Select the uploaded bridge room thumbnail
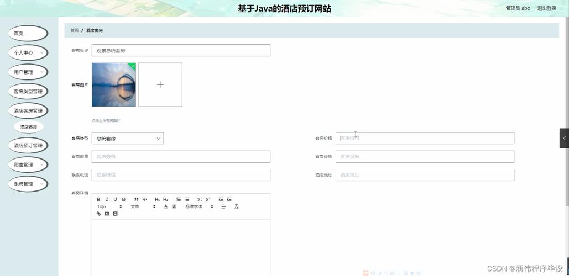The image size is (569, 276). point(114,85)
